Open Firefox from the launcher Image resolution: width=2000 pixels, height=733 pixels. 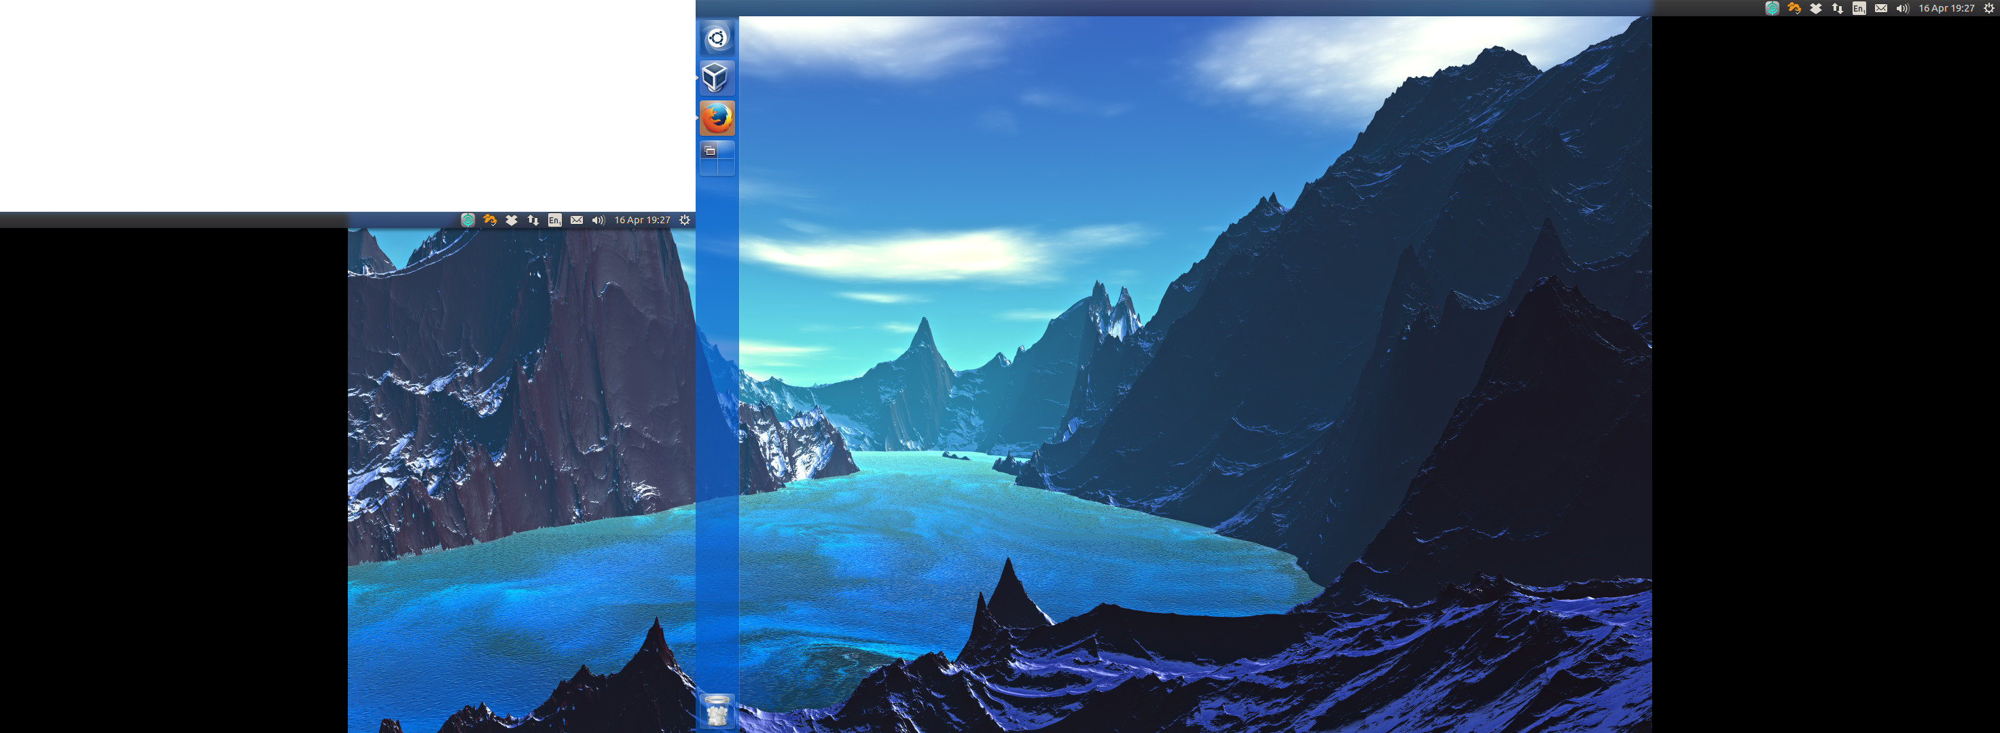[717, 118]
